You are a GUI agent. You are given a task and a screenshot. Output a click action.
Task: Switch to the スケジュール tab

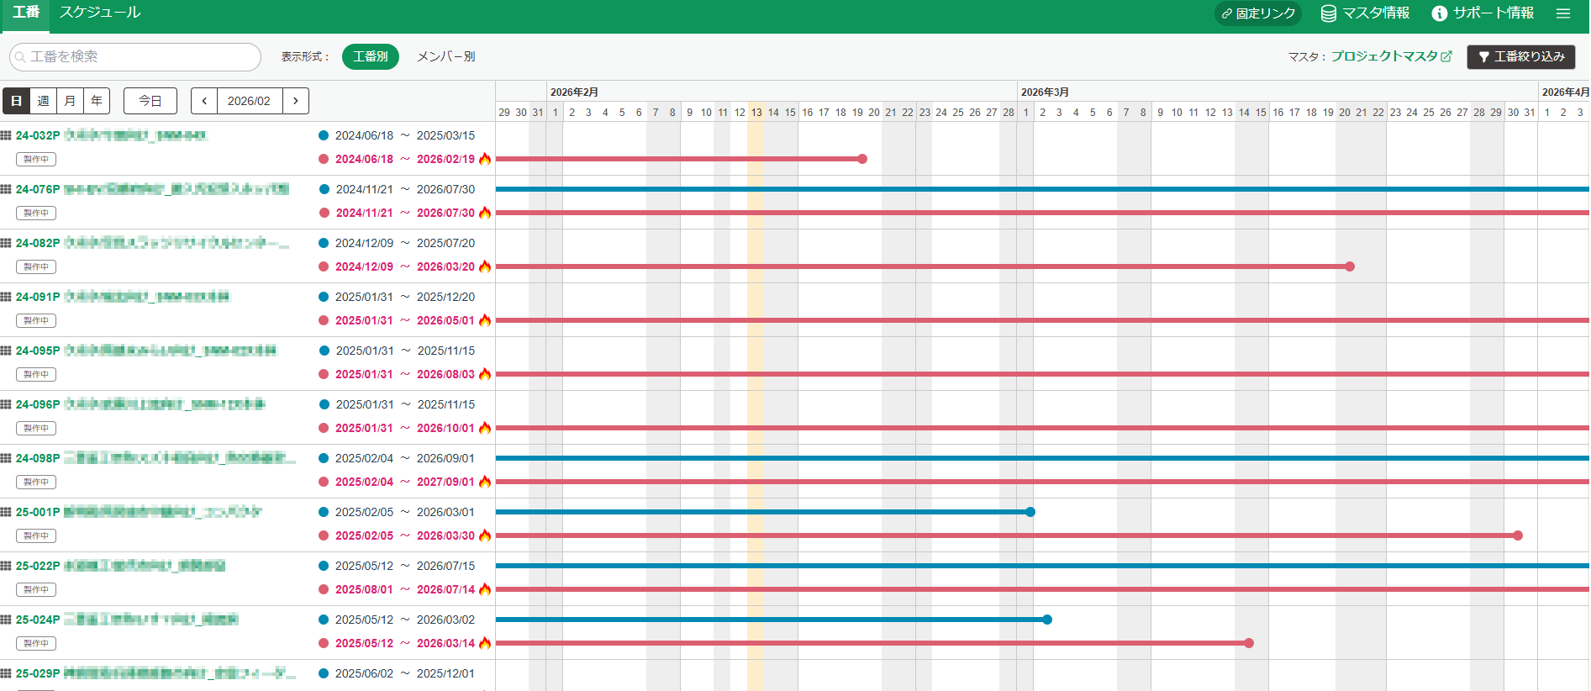tap(100, 13)
